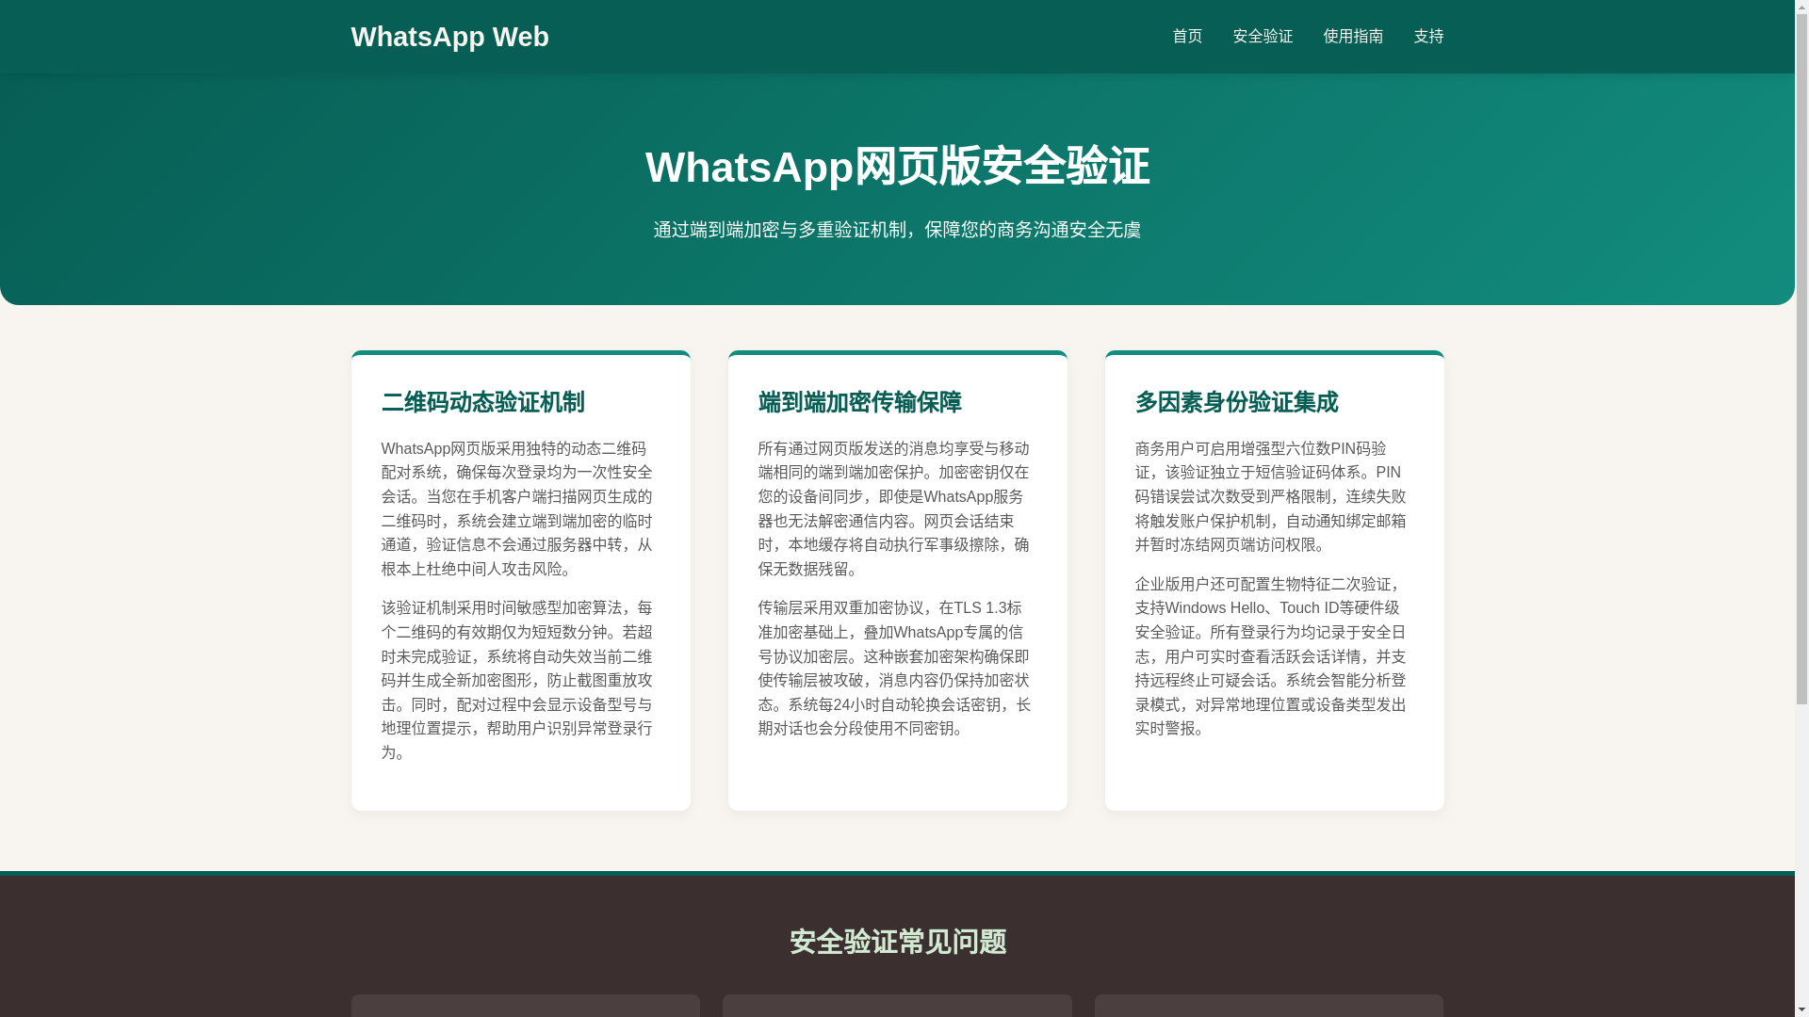Select the 多因素身份验证集成 card heading

point(1237,402)
